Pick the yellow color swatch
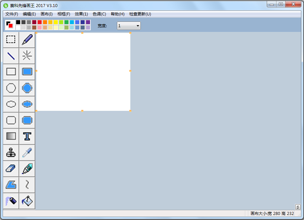This screenshot has height=220, width=304. coord(56,22)
